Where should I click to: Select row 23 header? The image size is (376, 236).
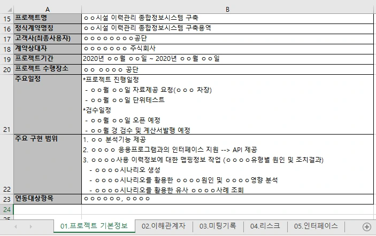click(x=7, y=199)
